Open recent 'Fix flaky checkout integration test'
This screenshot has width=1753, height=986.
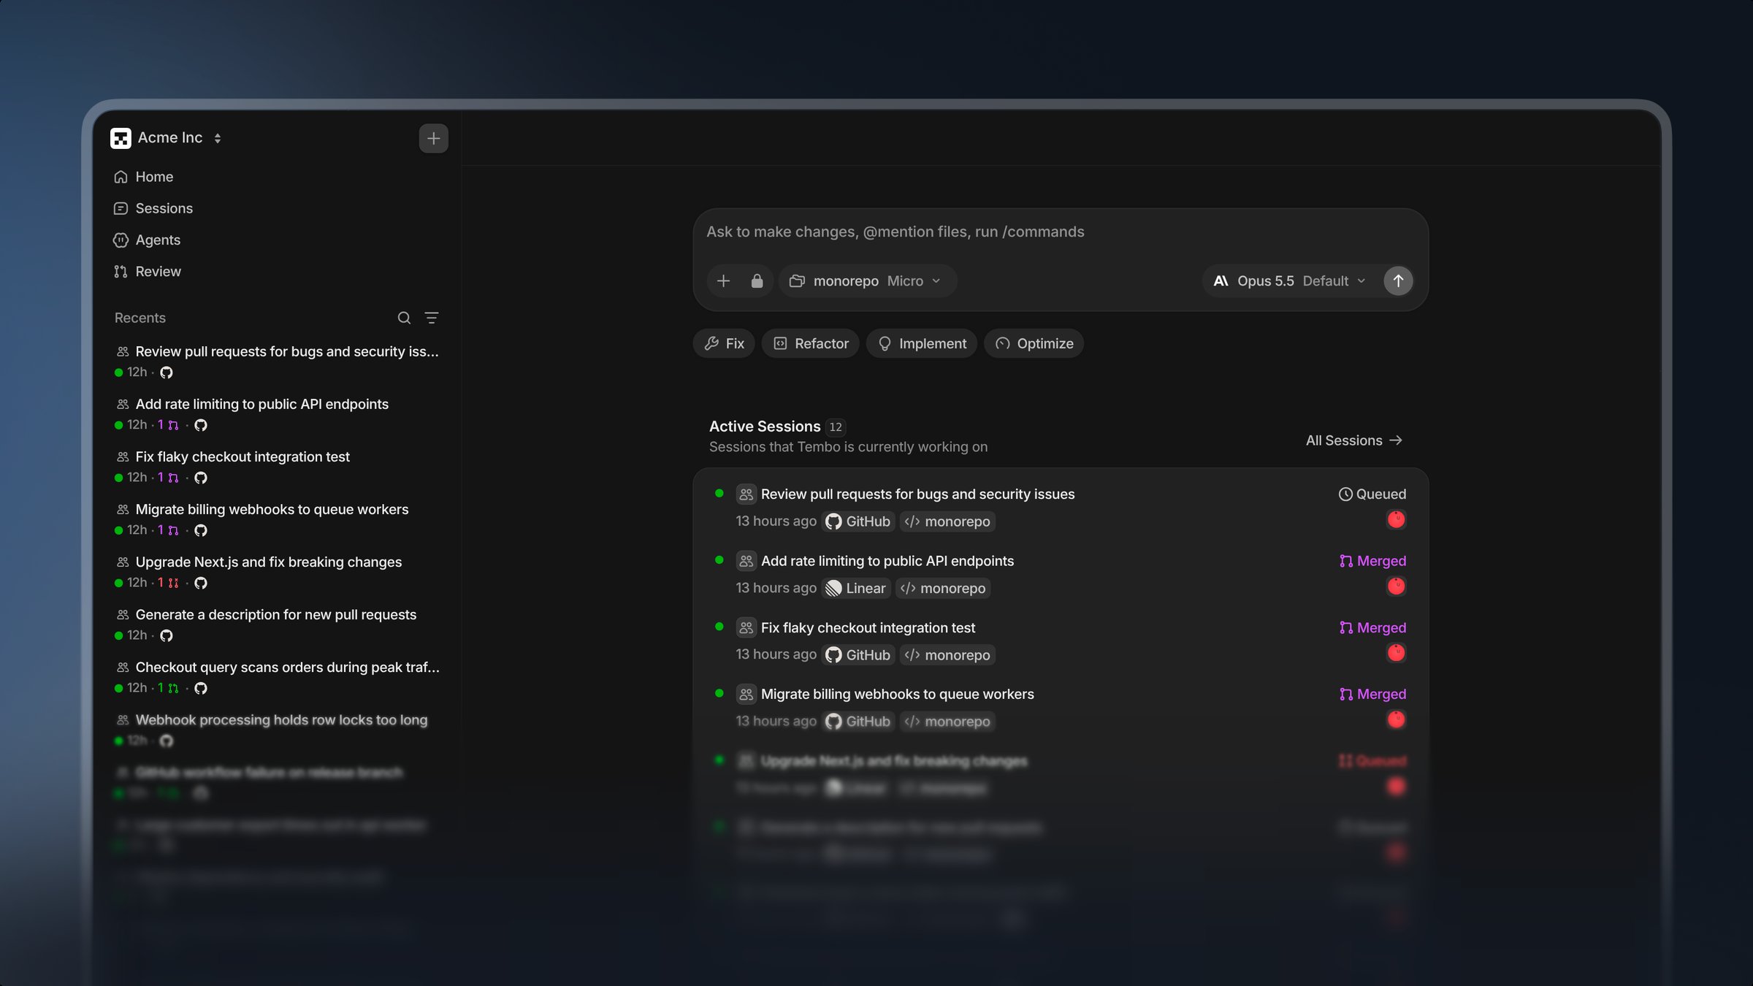[278, 466]
